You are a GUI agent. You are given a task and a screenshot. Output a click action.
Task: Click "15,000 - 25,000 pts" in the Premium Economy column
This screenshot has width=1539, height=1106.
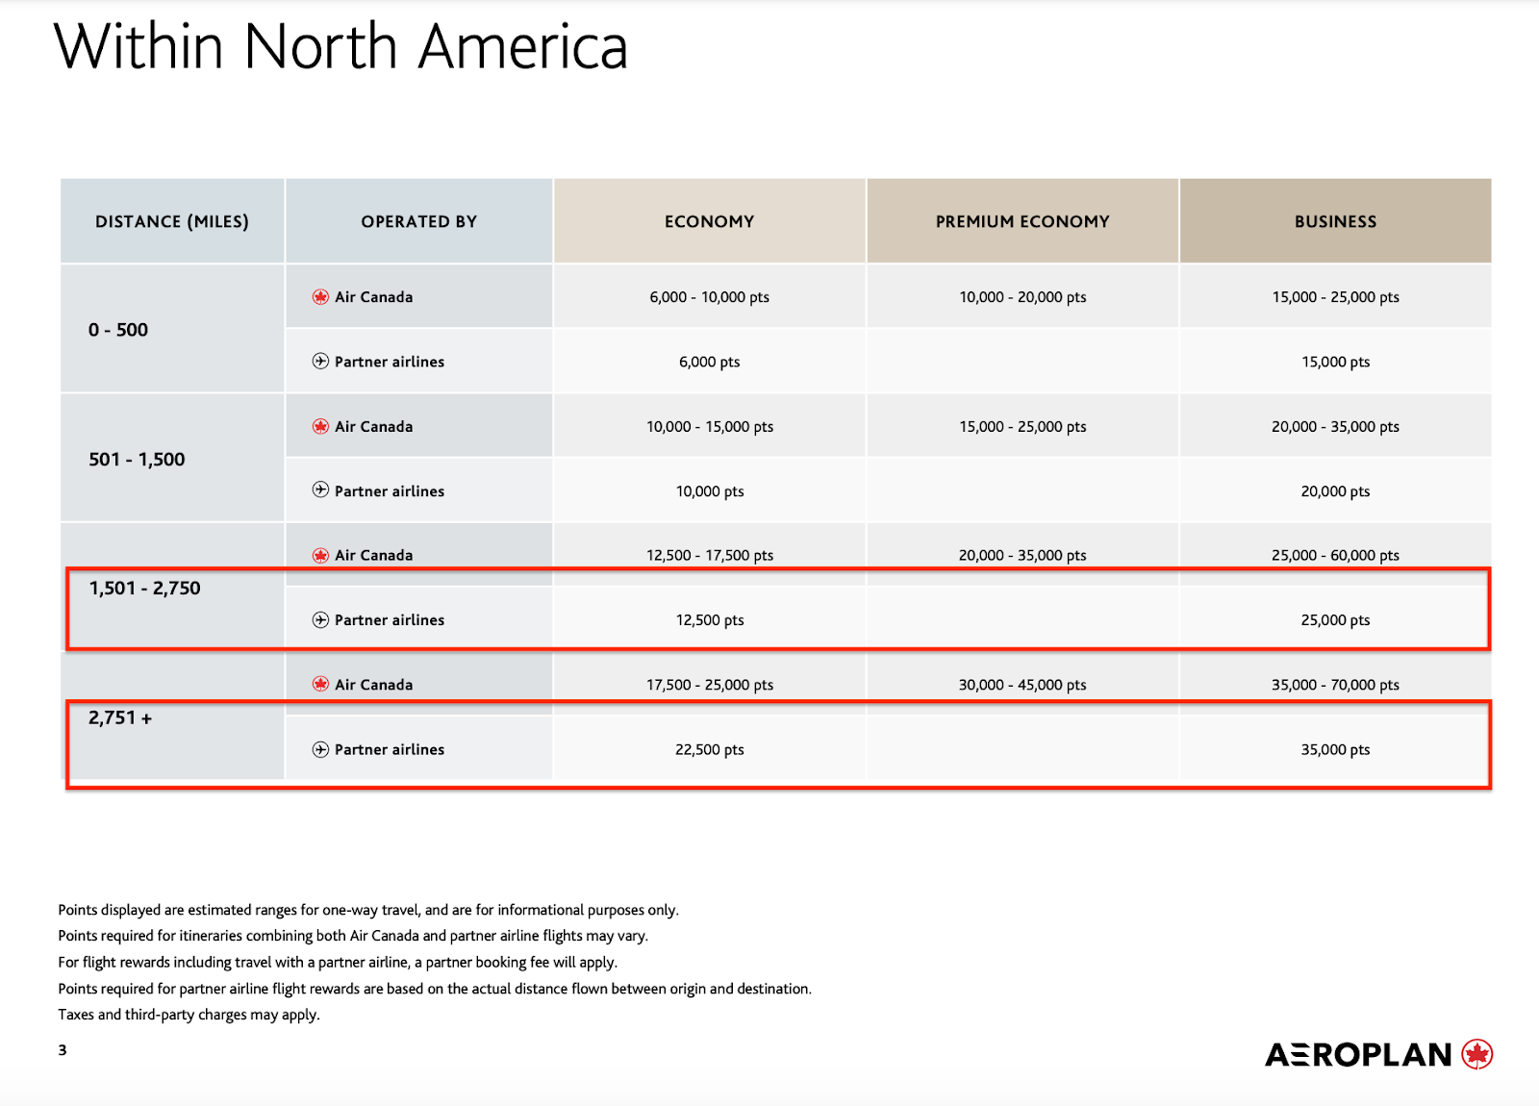1022,427
